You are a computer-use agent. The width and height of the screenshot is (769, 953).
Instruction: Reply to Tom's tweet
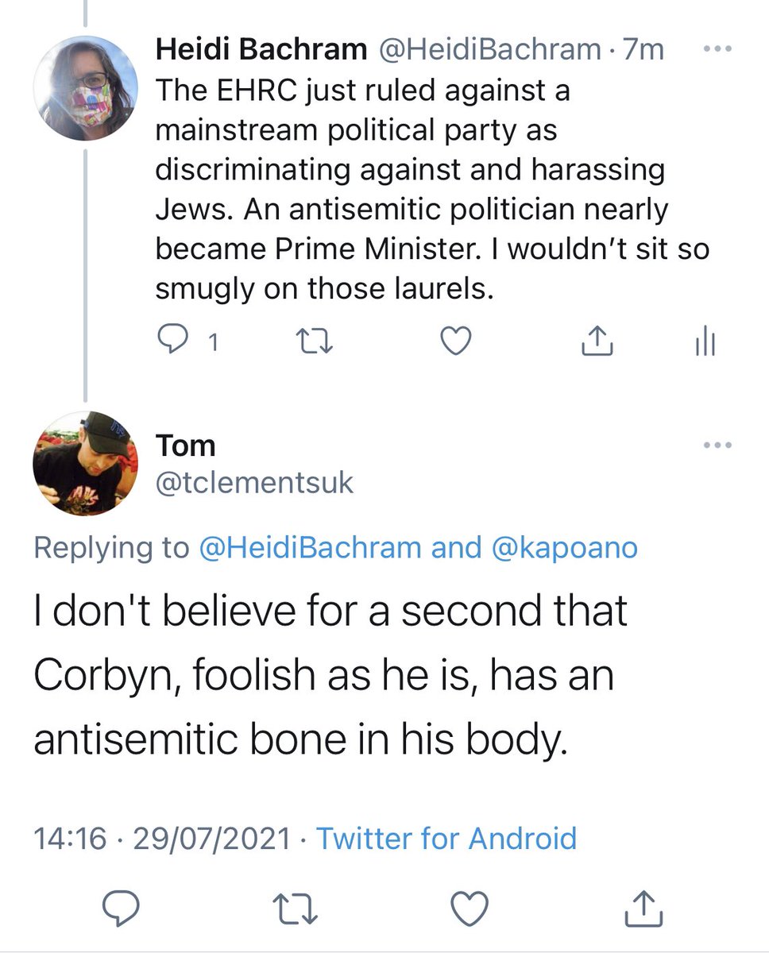tap(122, 906)
